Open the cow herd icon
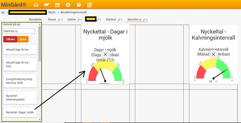The image size is (241, 123). point(47,5)
